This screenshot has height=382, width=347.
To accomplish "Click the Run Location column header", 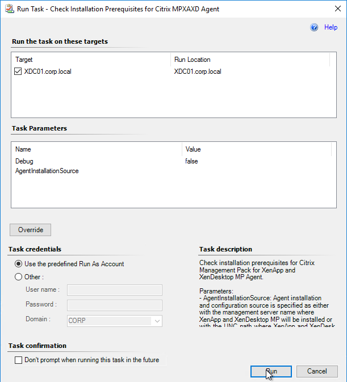I will (250, 60).
